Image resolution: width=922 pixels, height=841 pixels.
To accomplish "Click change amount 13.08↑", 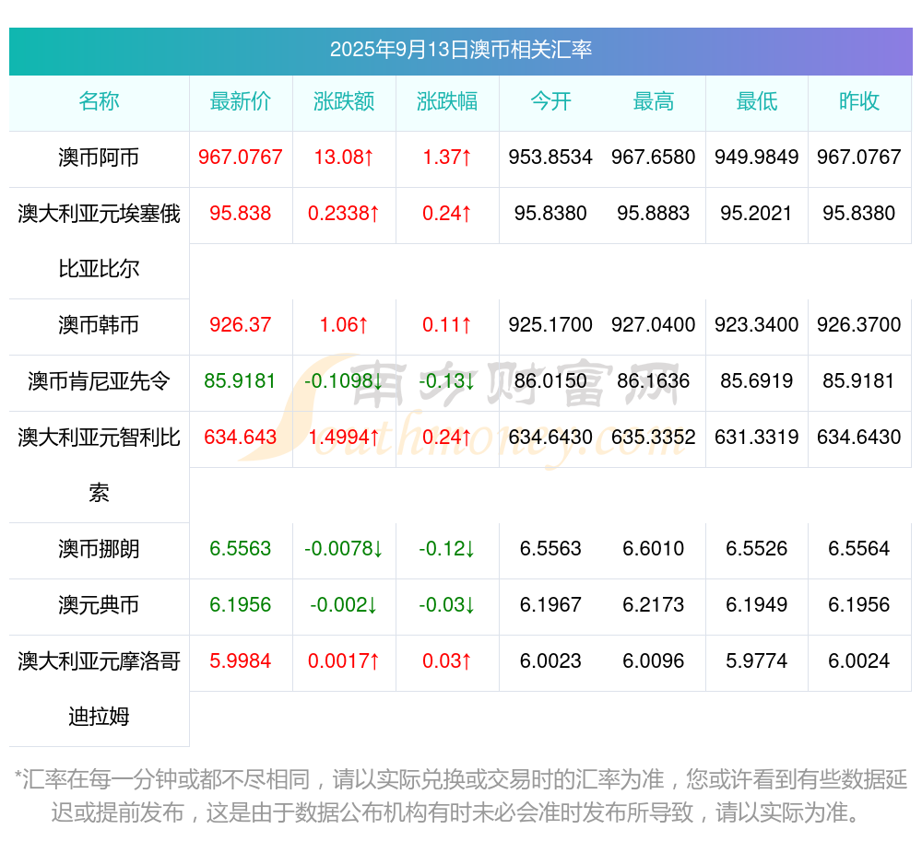I will pos(344,158).
